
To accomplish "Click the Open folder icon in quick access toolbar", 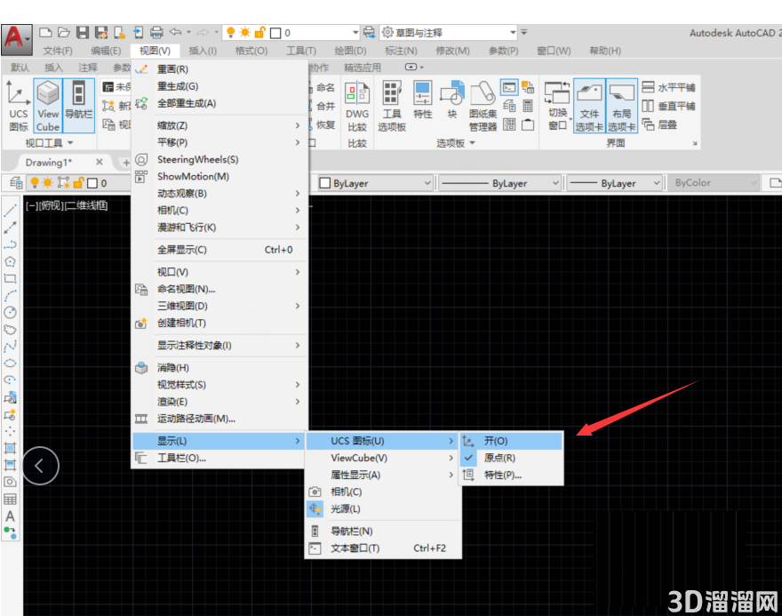I will coord(63,33).
